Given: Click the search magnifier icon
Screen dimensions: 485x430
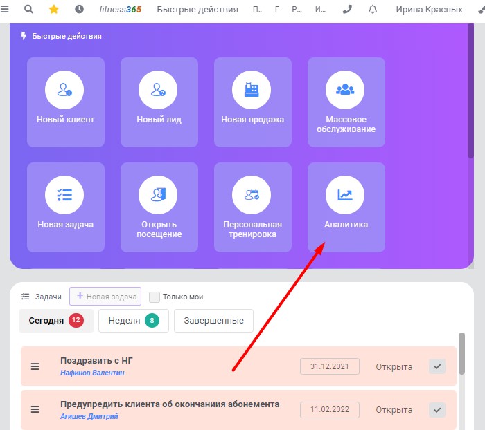Looking at the screenshot, I should 28,9.
